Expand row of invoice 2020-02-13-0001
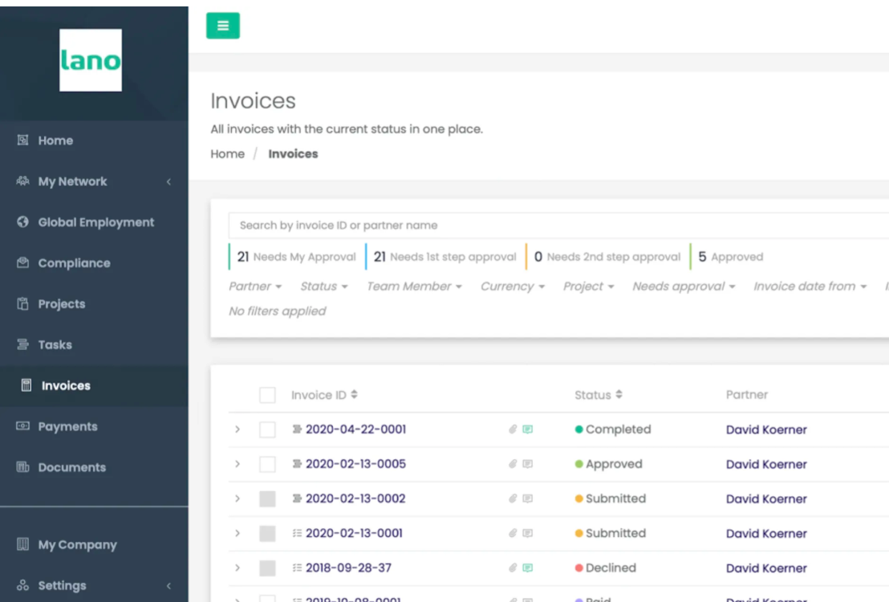 (x=237, y=533)
